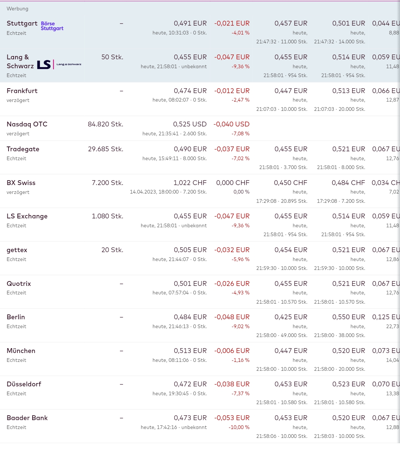
Task: Select the Tradegate exchange row
Action: (x=23, y=149)
